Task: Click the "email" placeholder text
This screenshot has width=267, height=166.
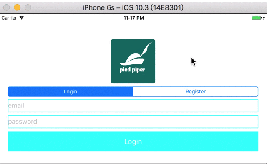Action: tap(16, 106)
